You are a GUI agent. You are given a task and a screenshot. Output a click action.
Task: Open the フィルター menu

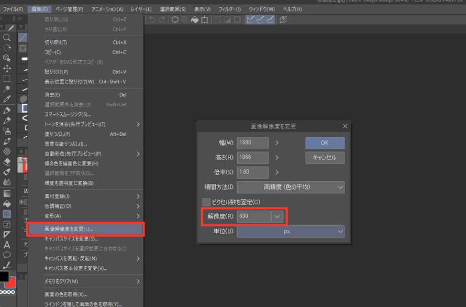(x=228, y=9)
